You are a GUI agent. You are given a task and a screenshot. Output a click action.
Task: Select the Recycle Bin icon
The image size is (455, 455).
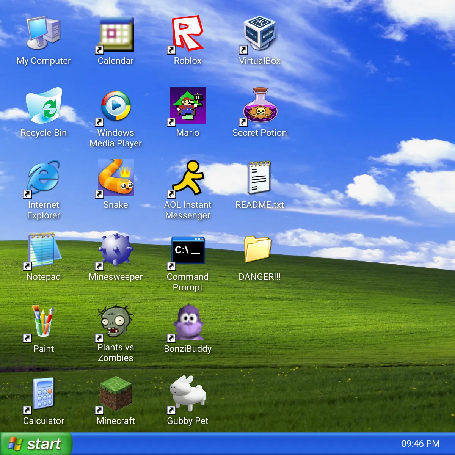tap(44, 105)
